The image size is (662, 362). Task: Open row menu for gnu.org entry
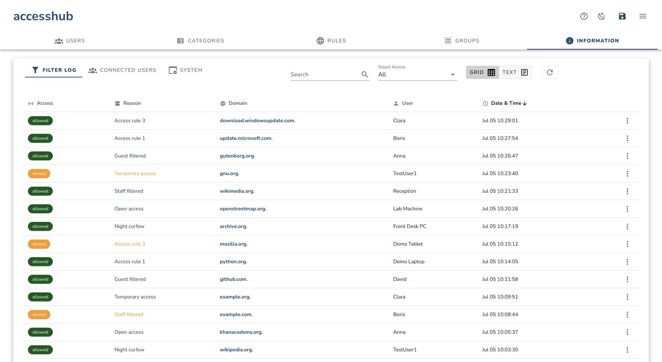(627, 174)
